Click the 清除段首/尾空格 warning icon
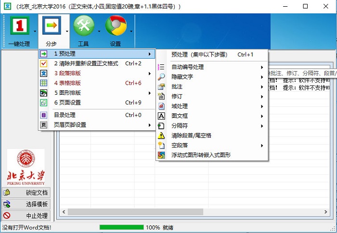The height and width of the screenshot is (233, 337). [x=162, y=135]
